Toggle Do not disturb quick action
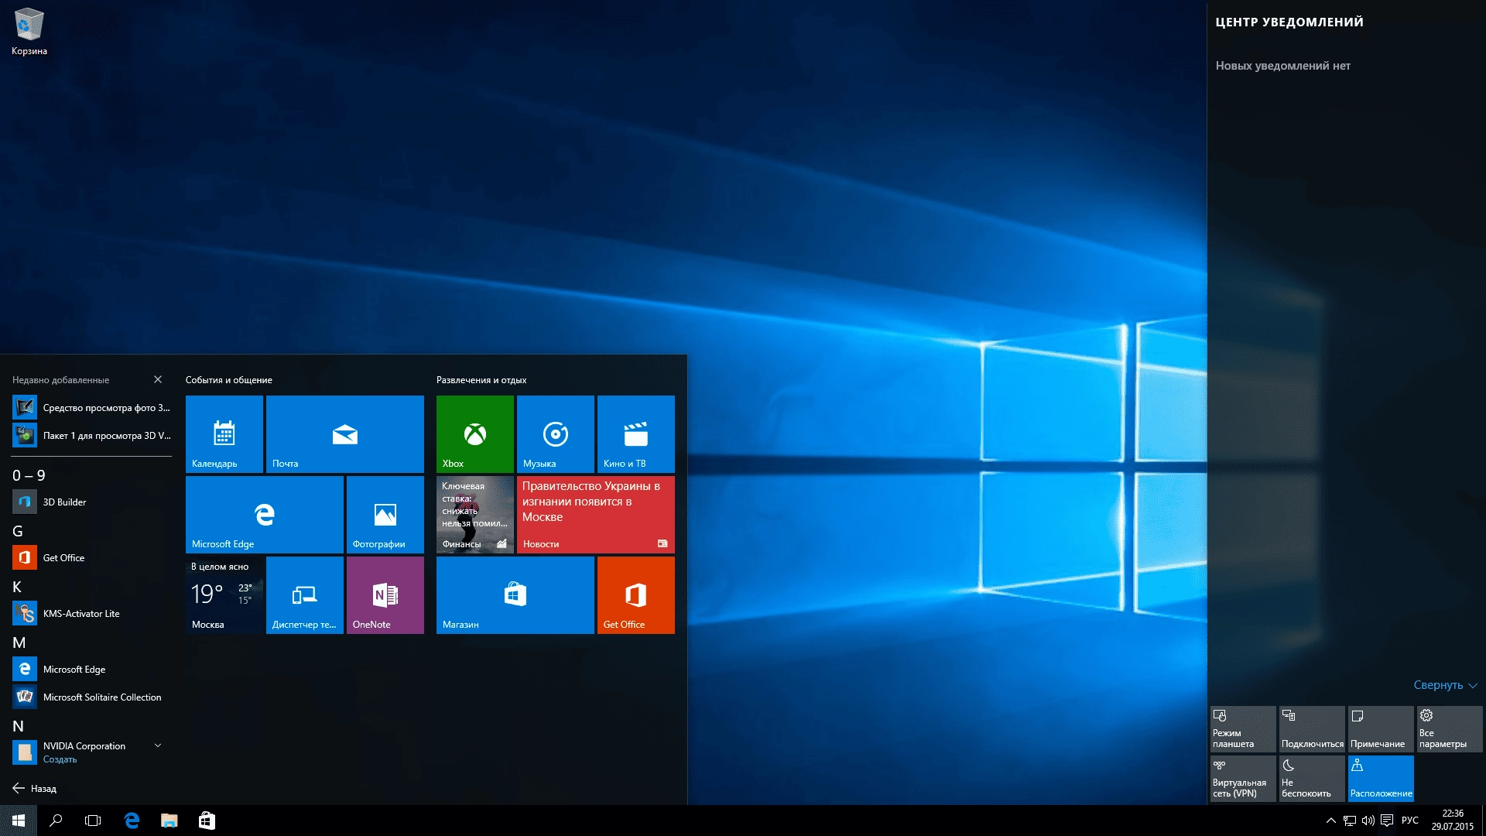The width and height of the screenshot is (1486, 836). [1312, 779]
